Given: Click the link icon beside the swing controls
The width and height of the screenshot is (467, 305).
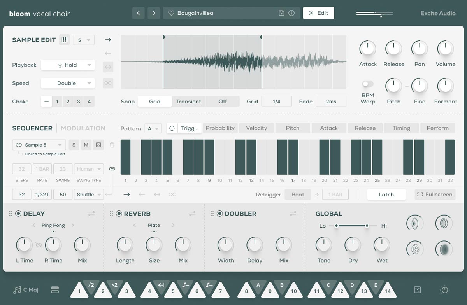Looking at the screenshot, I should (112, 168).
